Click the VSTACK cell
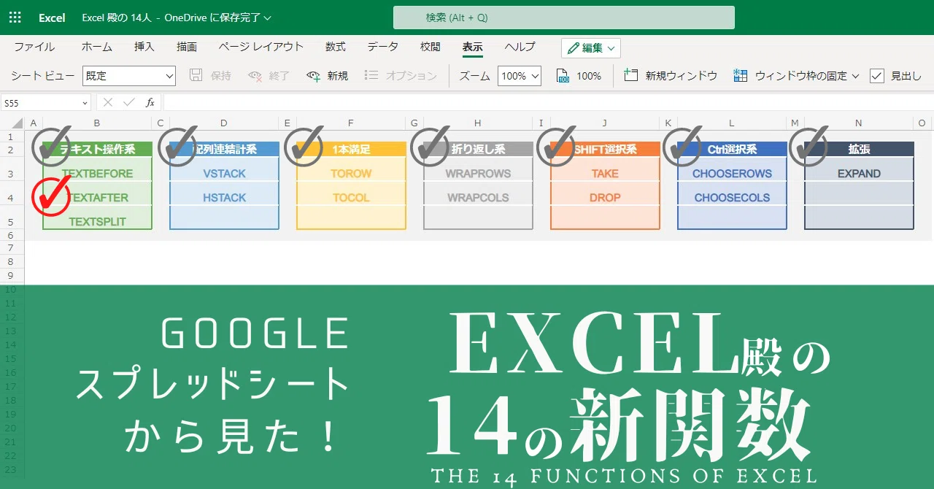 click(x=224, y=174)
